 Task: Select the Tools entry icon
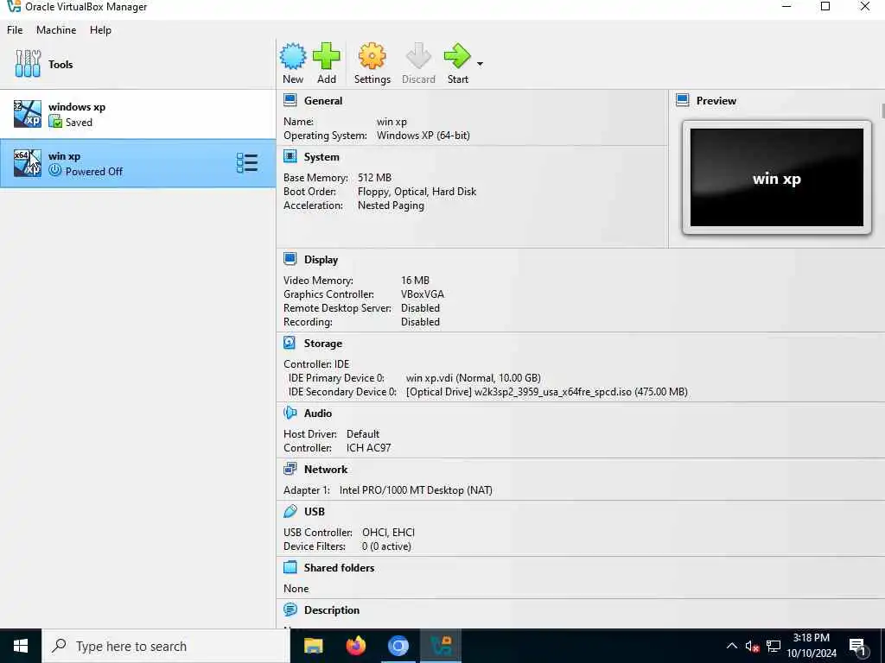28,64
